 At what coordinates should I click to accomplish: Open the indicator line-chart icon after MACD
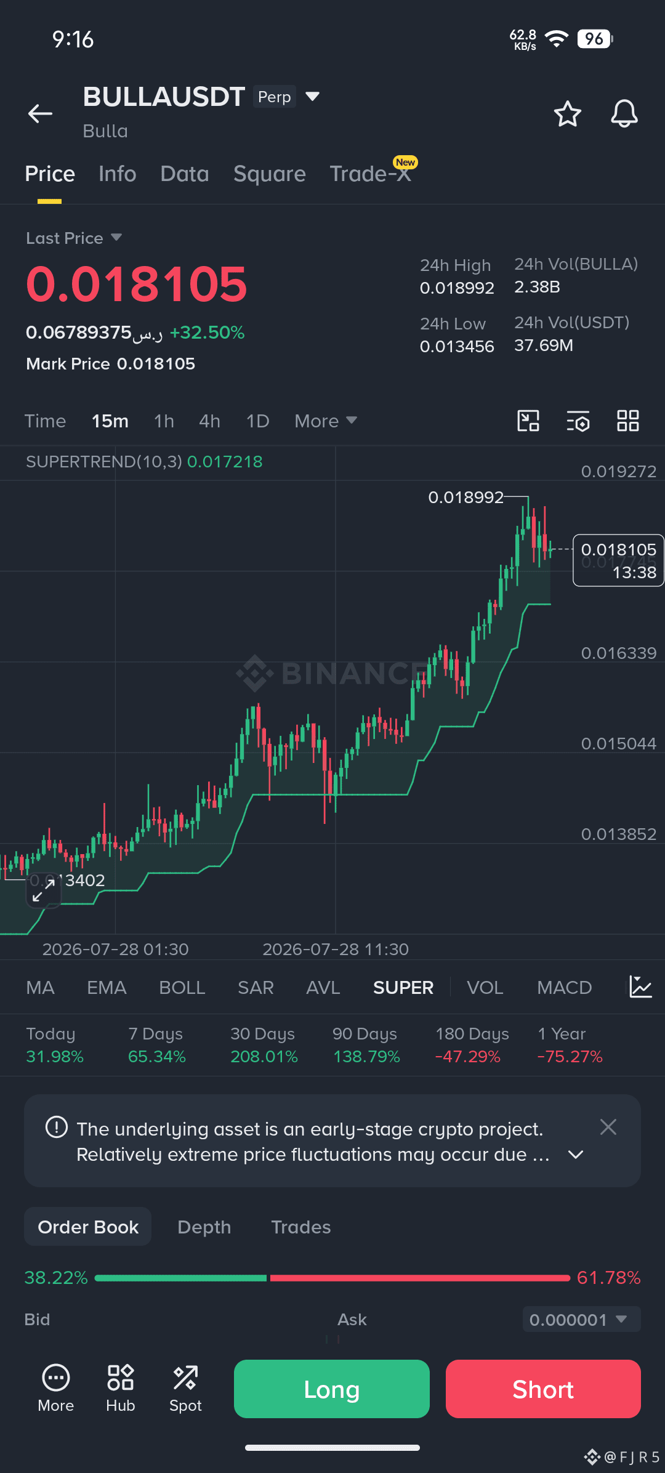(x=640, y=987)
